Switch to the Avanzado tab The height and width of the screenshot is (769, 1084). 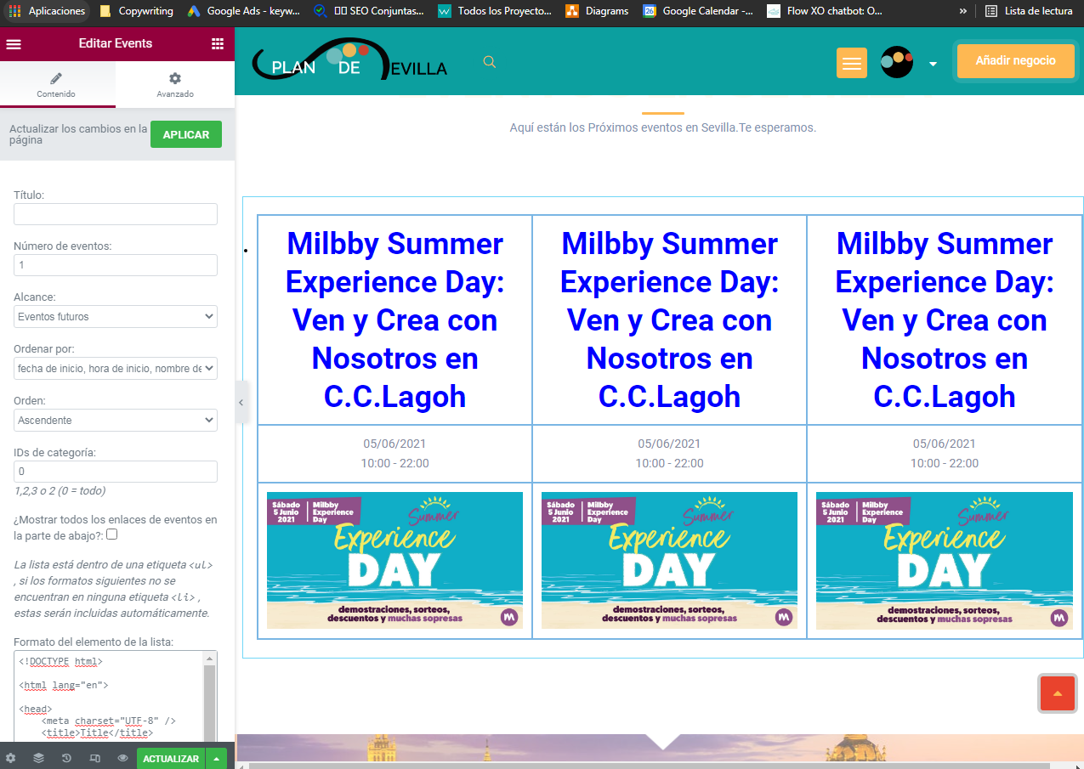coord(175,84)
